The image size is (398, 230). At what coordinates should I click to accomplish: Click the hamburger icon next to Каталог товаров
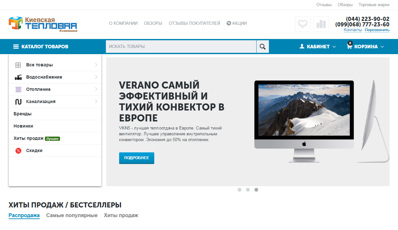tap(15, 46)
